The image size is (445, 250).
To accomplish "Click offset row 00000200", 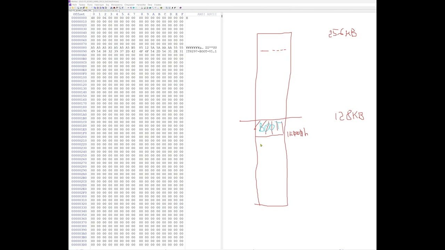I will (79, 137).
